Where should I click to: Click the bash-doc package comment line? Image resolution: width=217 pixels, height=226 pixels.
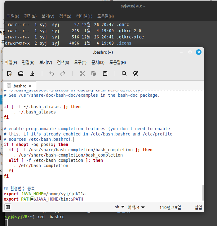point(82,95)
